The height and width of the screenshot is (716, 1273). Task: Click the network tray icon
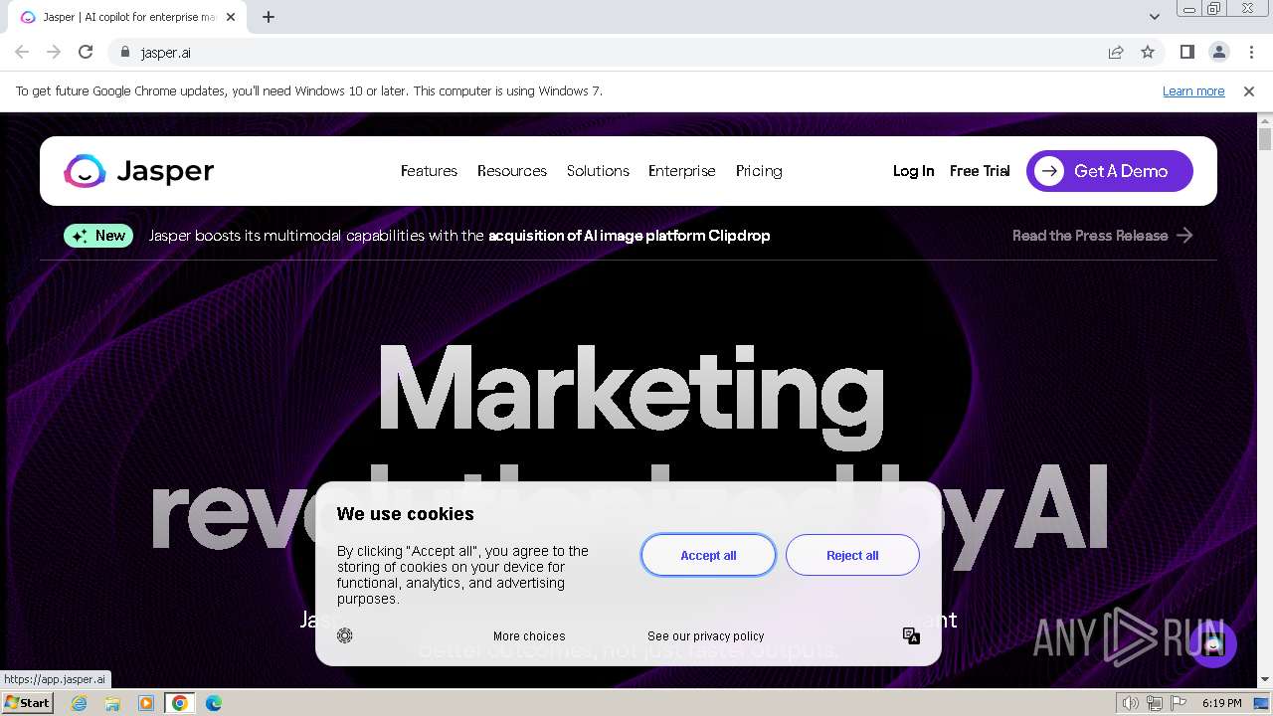coord(1155,703)
